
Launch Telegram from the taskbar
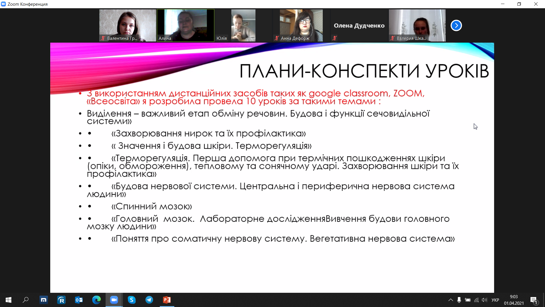[x=149, y=300]
